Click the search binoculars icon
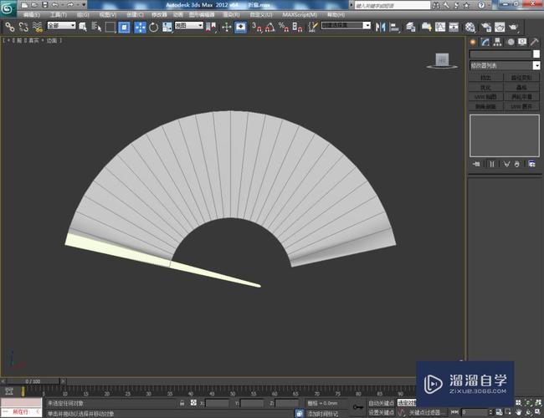The height and width of the screenshot is (418, 544). 436,5
